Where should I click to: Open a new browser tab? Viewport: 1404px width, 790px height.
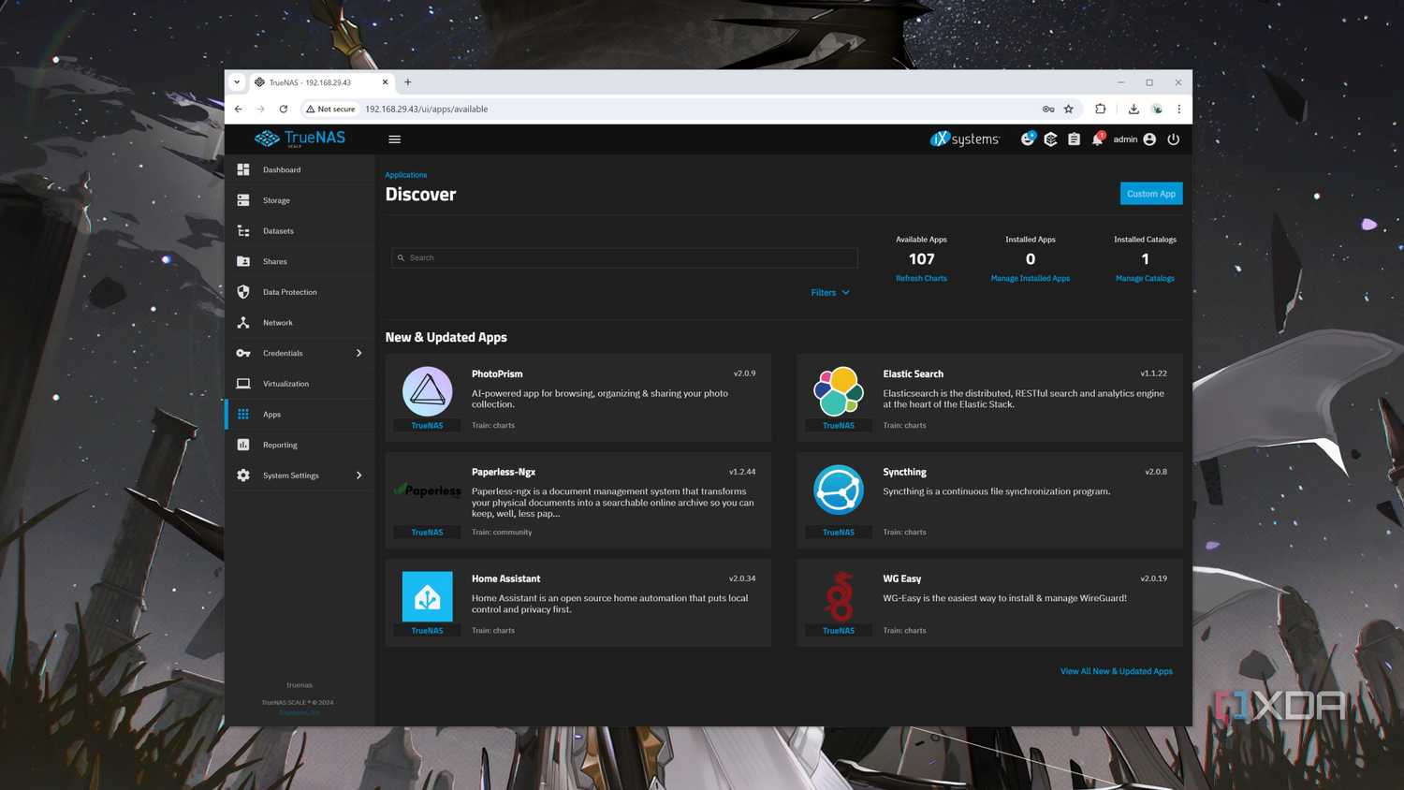(x=408, y=82)
